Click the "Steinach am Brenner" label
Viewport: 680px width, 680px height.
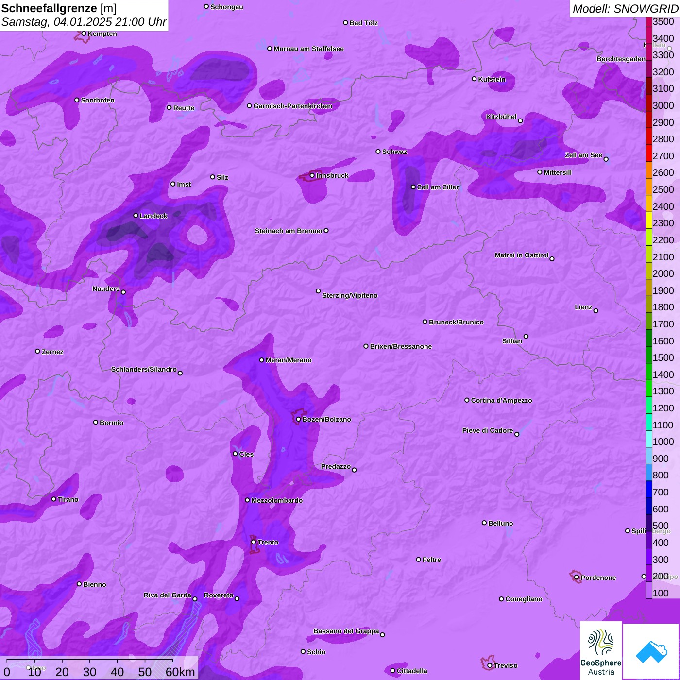tap(289, 231)
